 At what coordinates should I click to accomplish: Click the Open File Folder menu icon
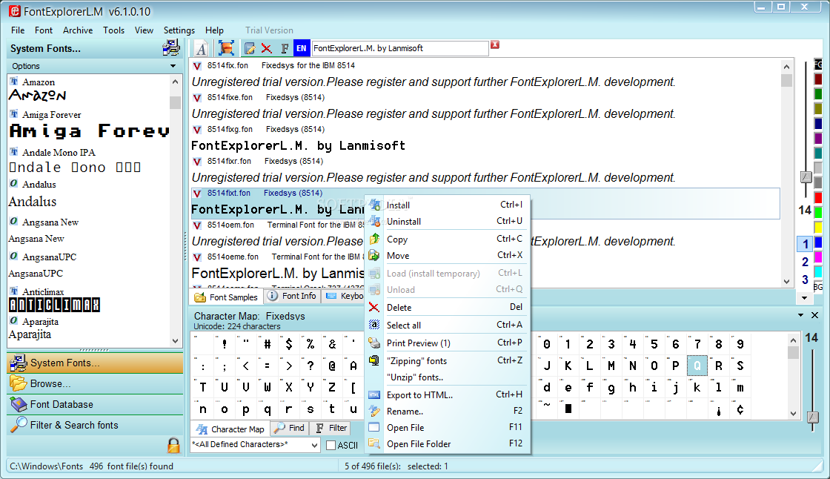coord(374,443)
